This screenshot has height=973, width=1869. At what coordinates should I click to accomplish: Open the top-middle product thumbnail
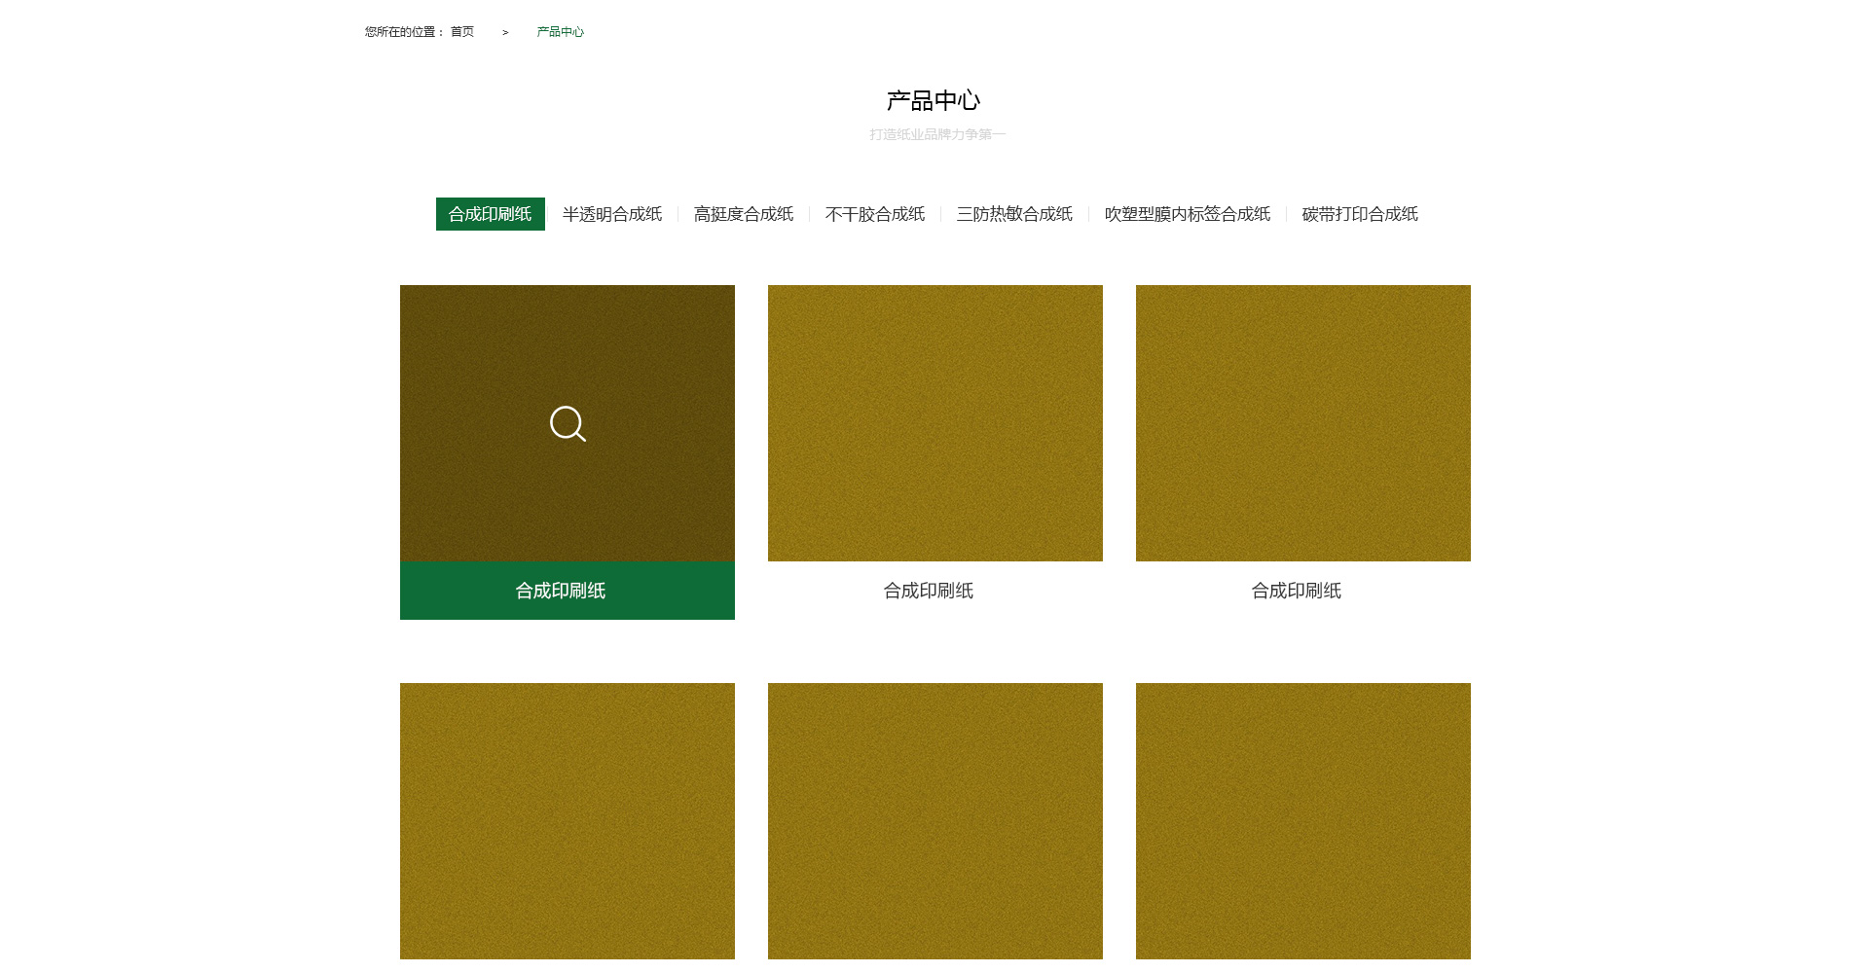[x=934, y=423]
